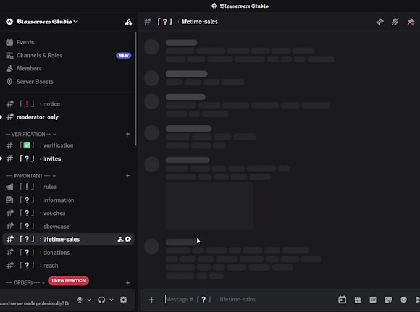Toggle notification settings bell in the header

coord(395,22)
